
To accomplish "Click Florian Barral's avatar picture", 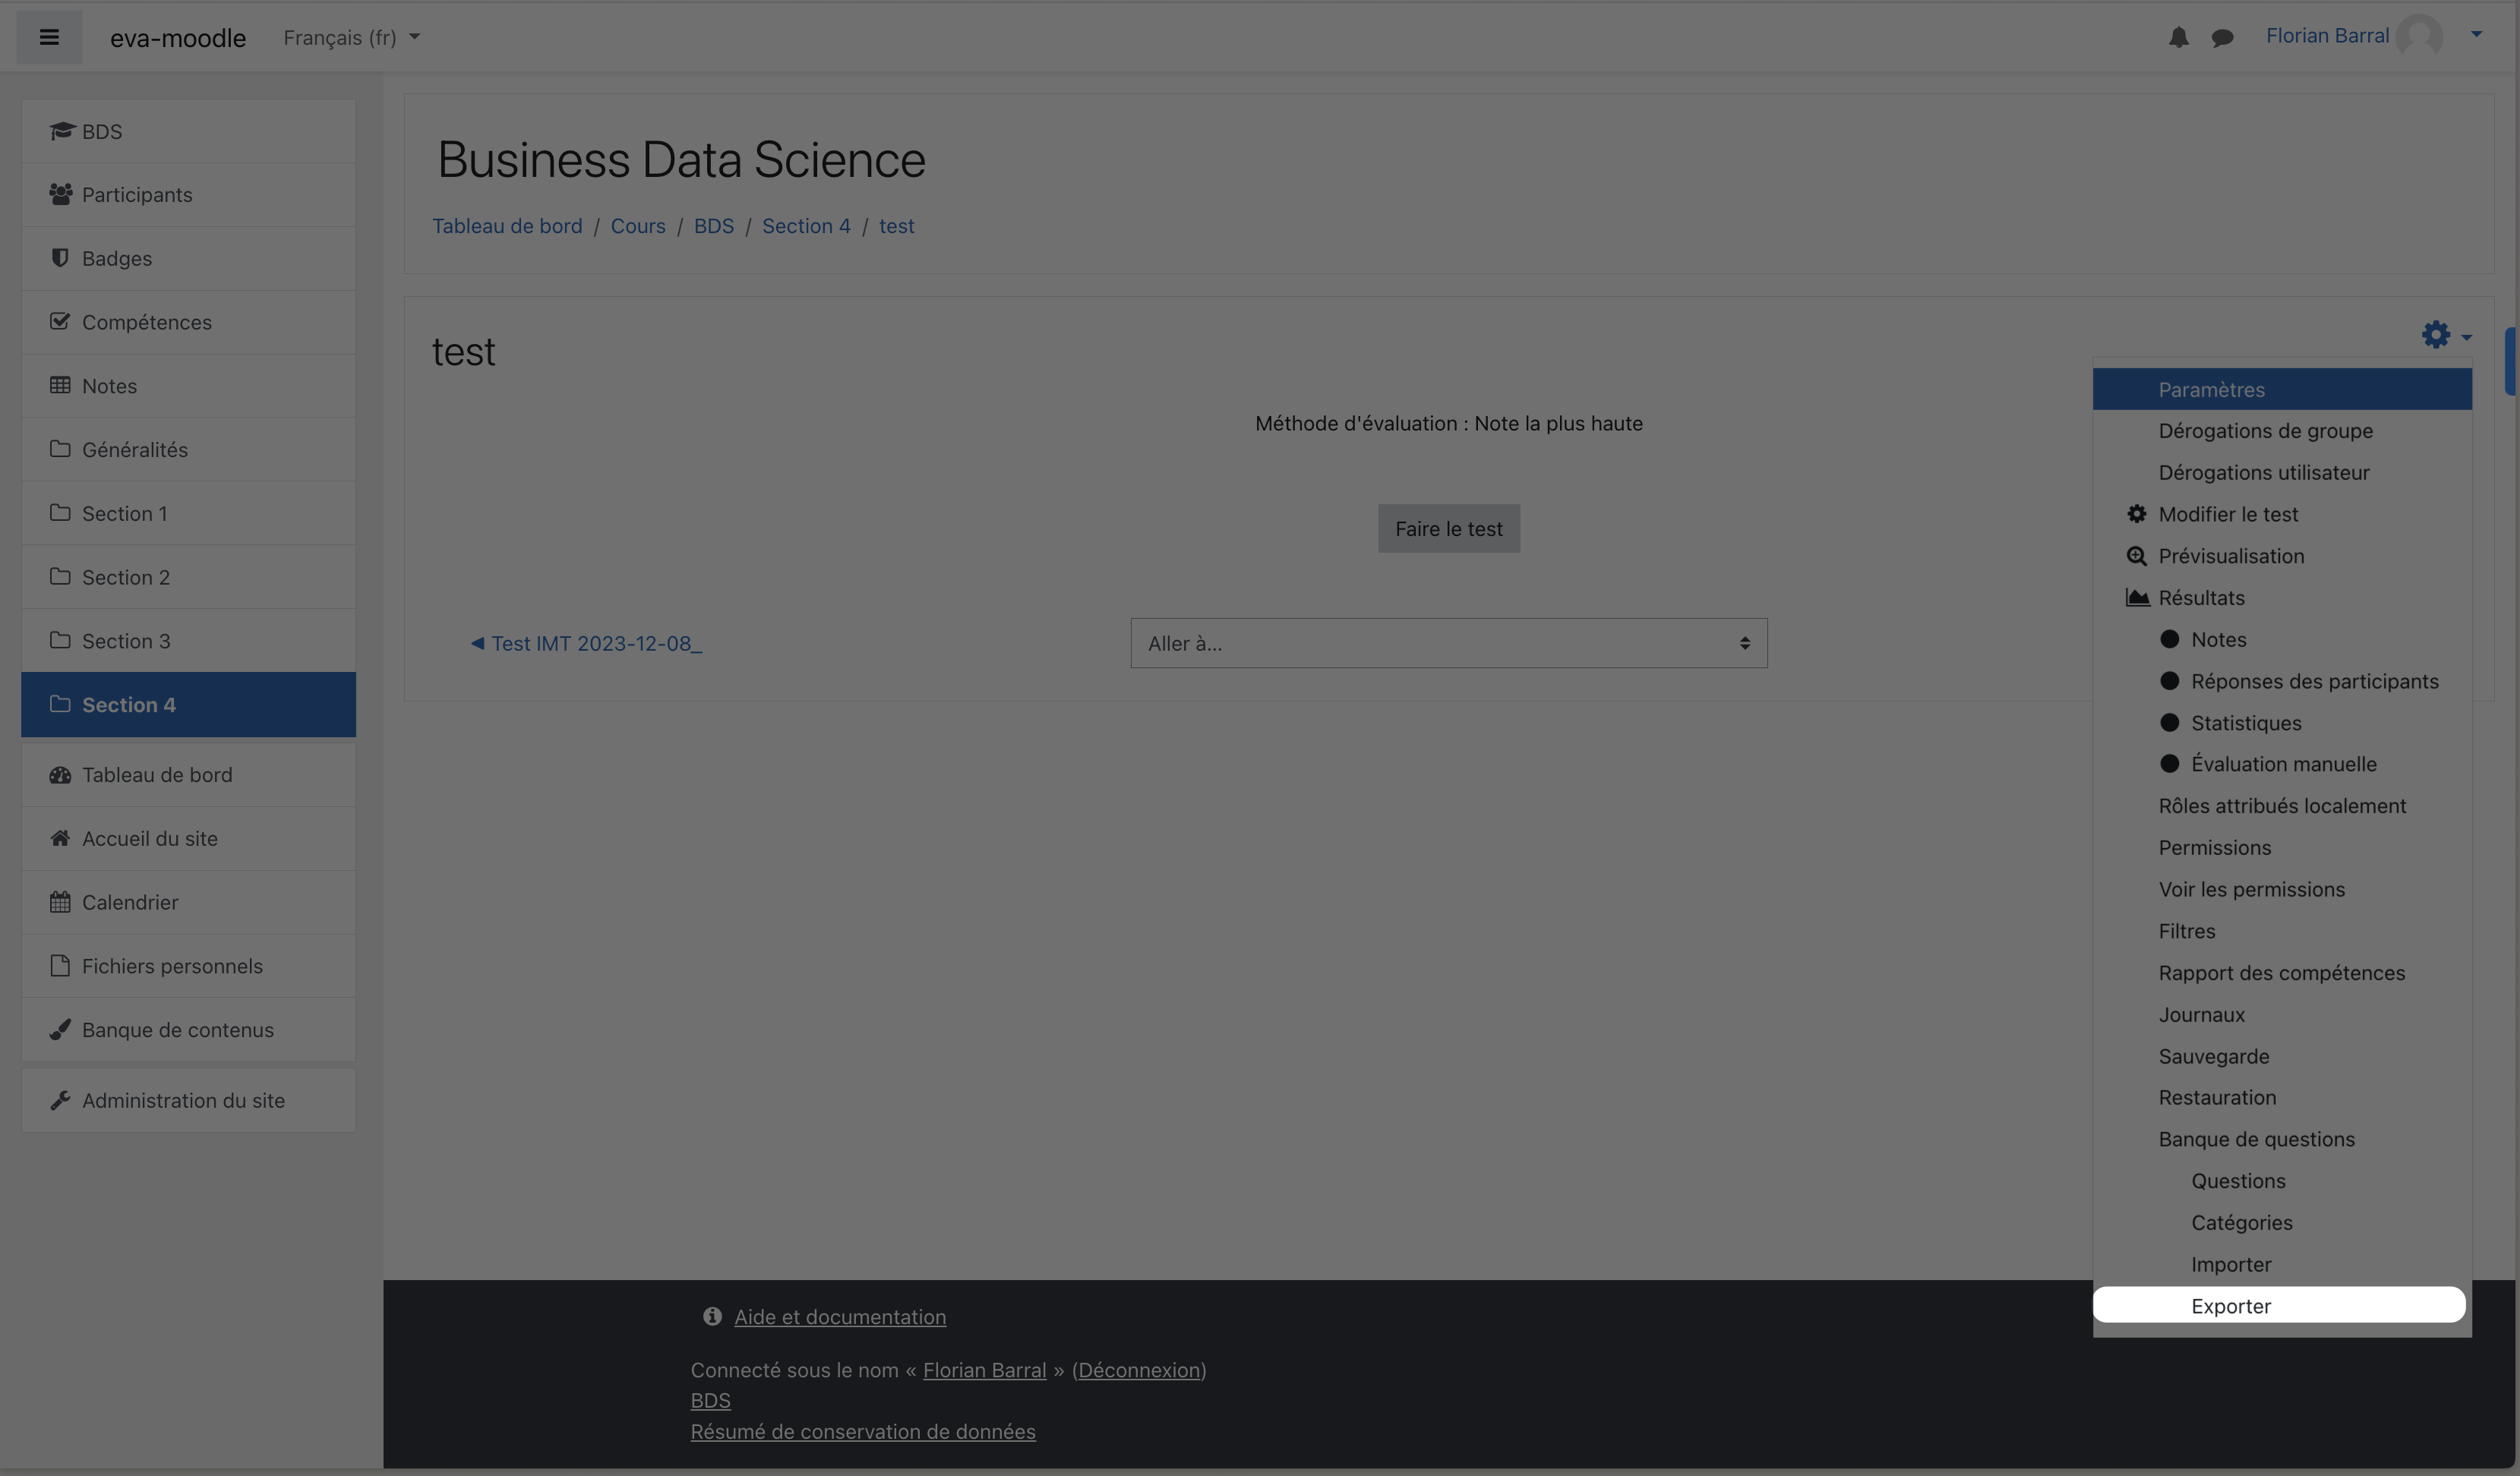I will [x=2419, y=37].
